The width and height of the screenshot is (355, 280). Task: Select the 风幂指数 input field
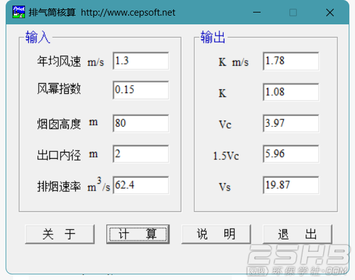(x=141, y=90)
